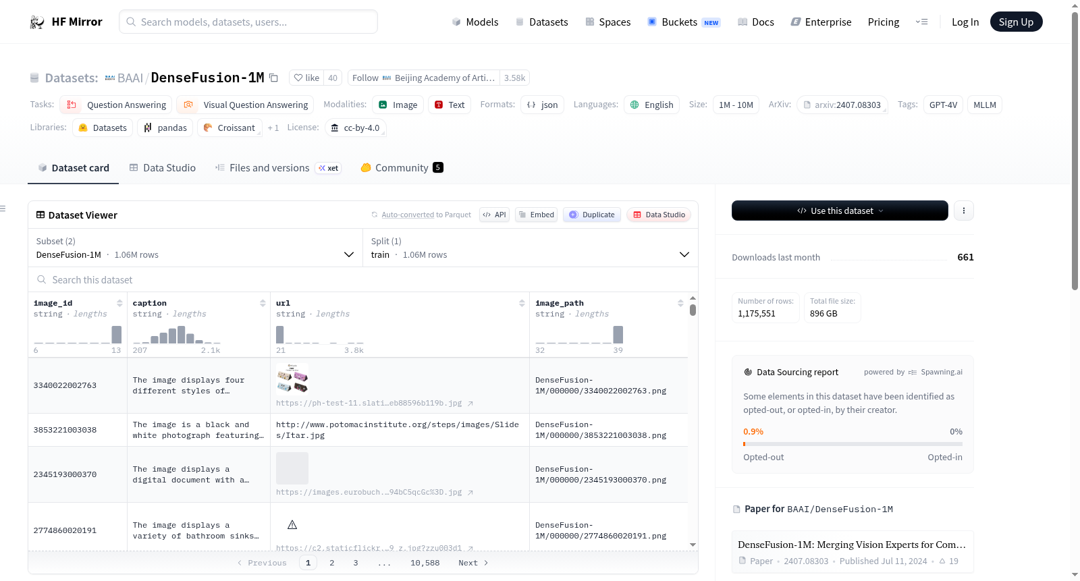Focus the Search this dataset field
1080x581 pixels.
363,279
